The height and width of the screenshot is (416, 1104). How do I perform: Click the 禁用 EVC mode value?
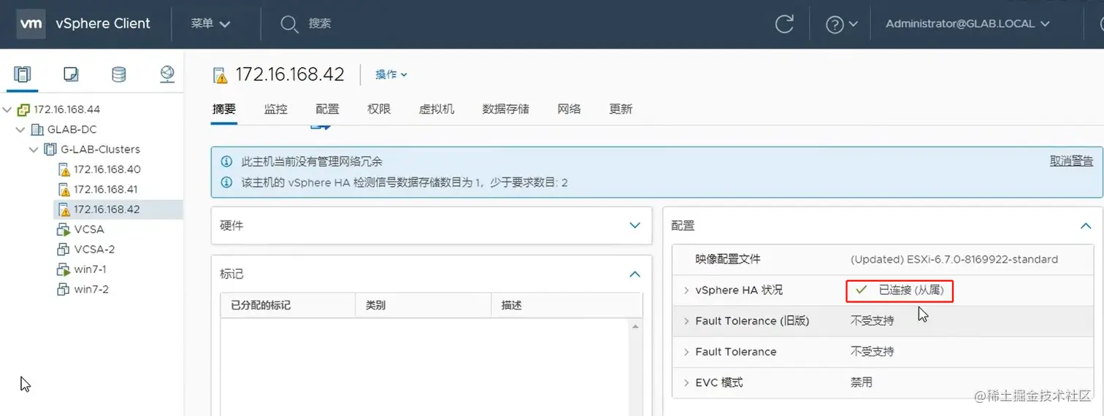tap(862, 382)
